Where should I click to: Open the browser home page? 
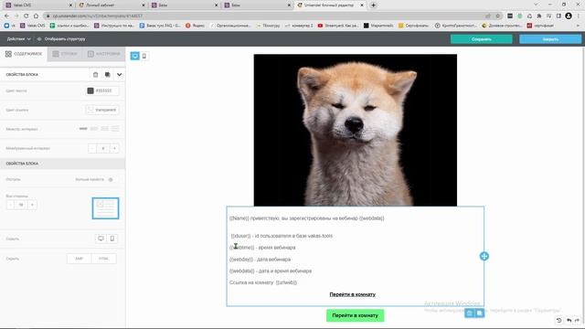36,16
